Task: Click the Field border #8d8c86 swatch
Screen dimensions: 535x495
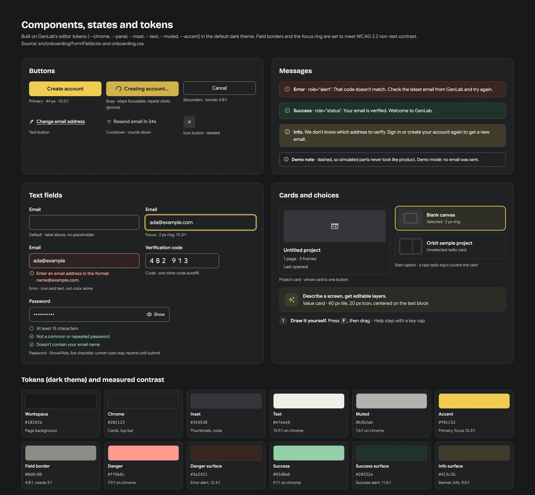Action: tap(61, 453)
